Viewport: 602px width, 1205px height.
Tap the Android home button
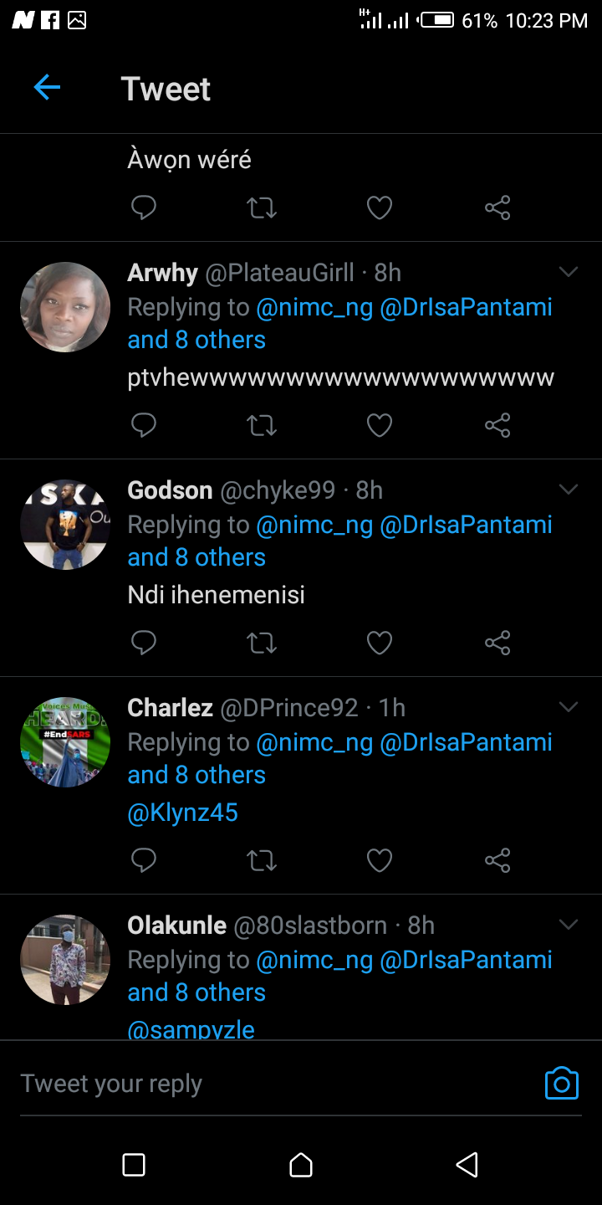tap(301, 1165)
